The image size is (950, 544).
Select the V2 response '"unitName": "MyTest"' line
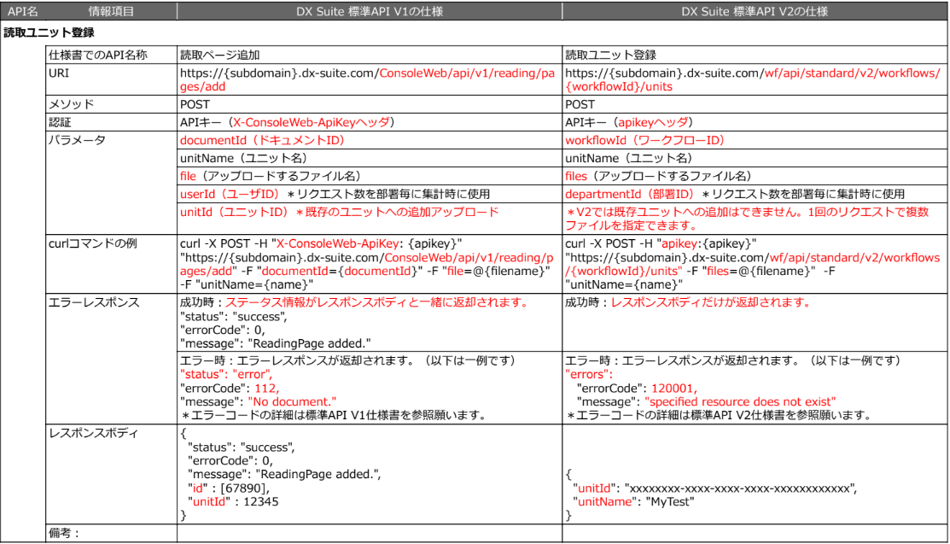pyautogui.click(x=633, y=501)
